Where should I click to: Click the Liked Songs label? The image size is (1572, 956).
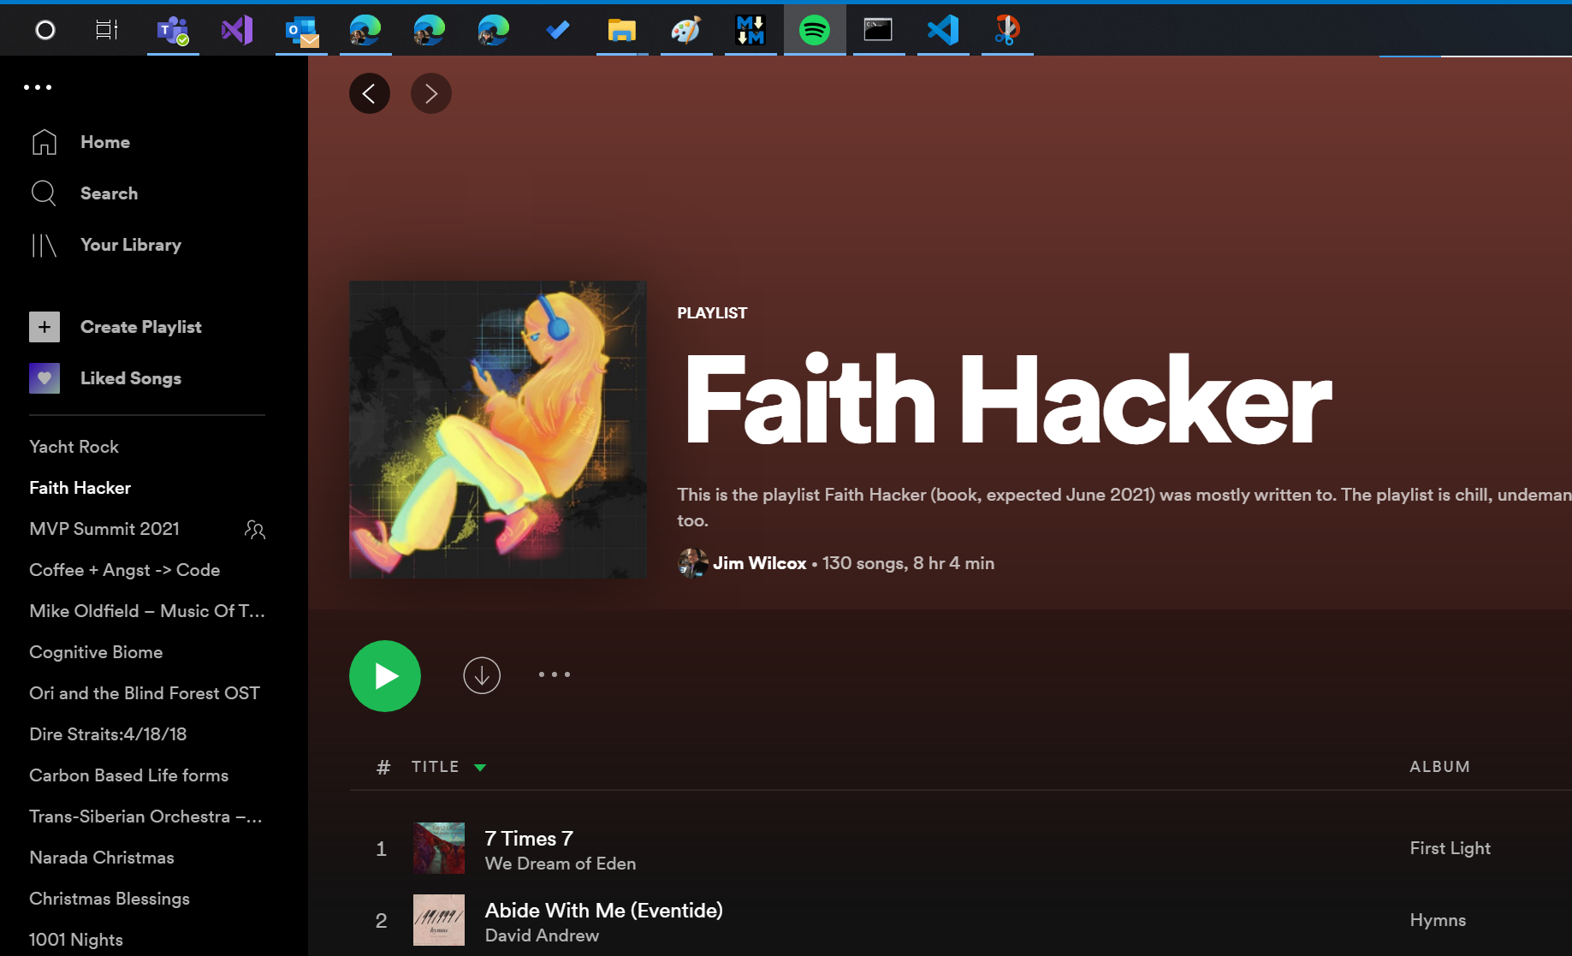[131, 378]
